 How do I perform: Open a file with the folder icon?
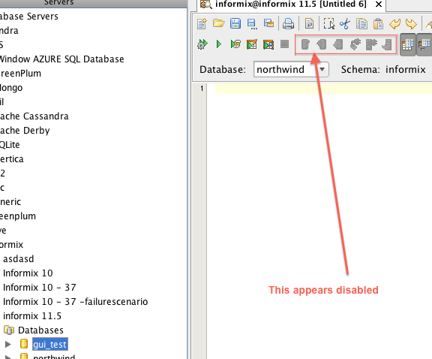pos(219,23)
